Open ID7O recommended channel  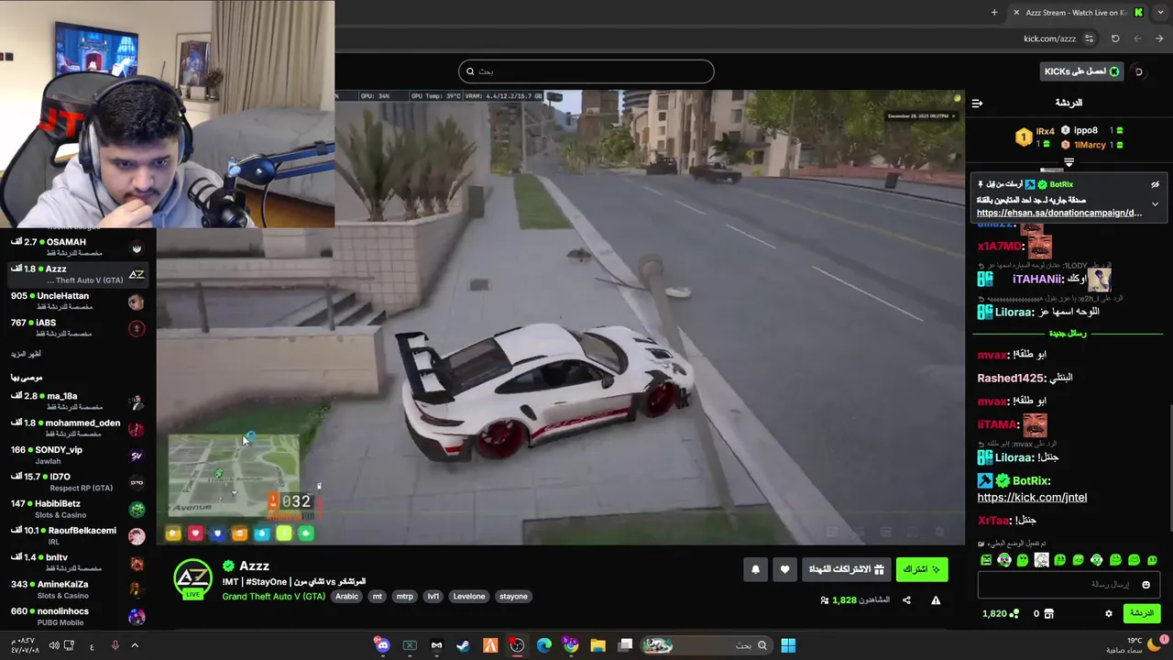(x=78, y=481)
